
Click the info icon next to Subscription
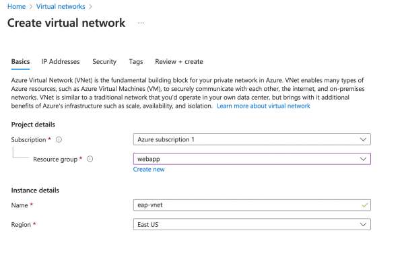pyautogui.click(x=59, y=140)
